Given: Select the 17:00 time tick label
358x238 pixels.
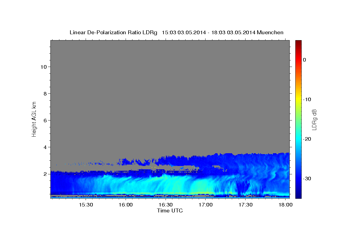Looking at the screenshot, I should [206, 205].
